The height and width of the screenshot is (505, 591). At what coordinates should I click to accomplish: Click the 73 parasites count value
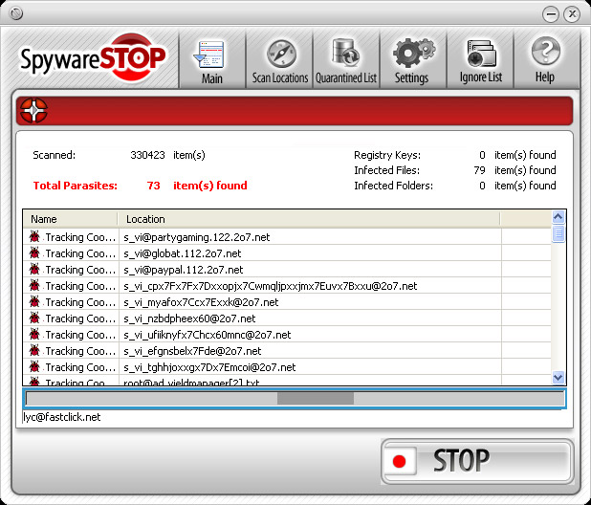tap(153, 186)
